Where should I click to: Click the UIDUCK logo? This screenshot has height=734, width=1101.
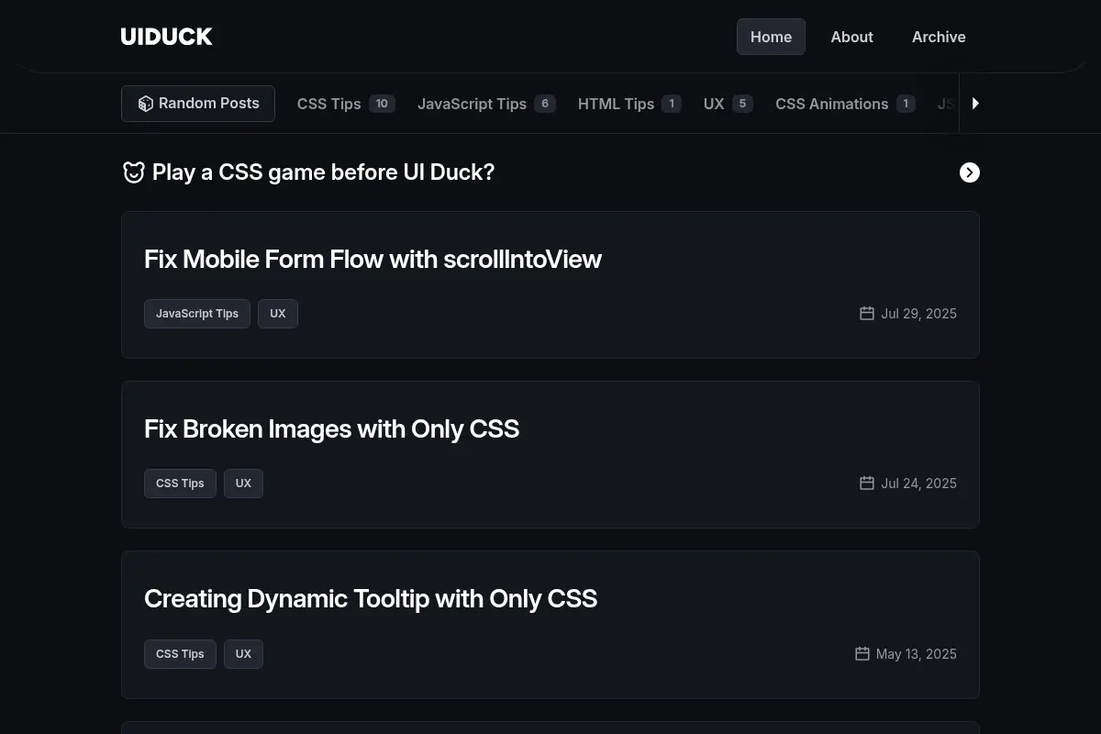(x=166, y=37)
